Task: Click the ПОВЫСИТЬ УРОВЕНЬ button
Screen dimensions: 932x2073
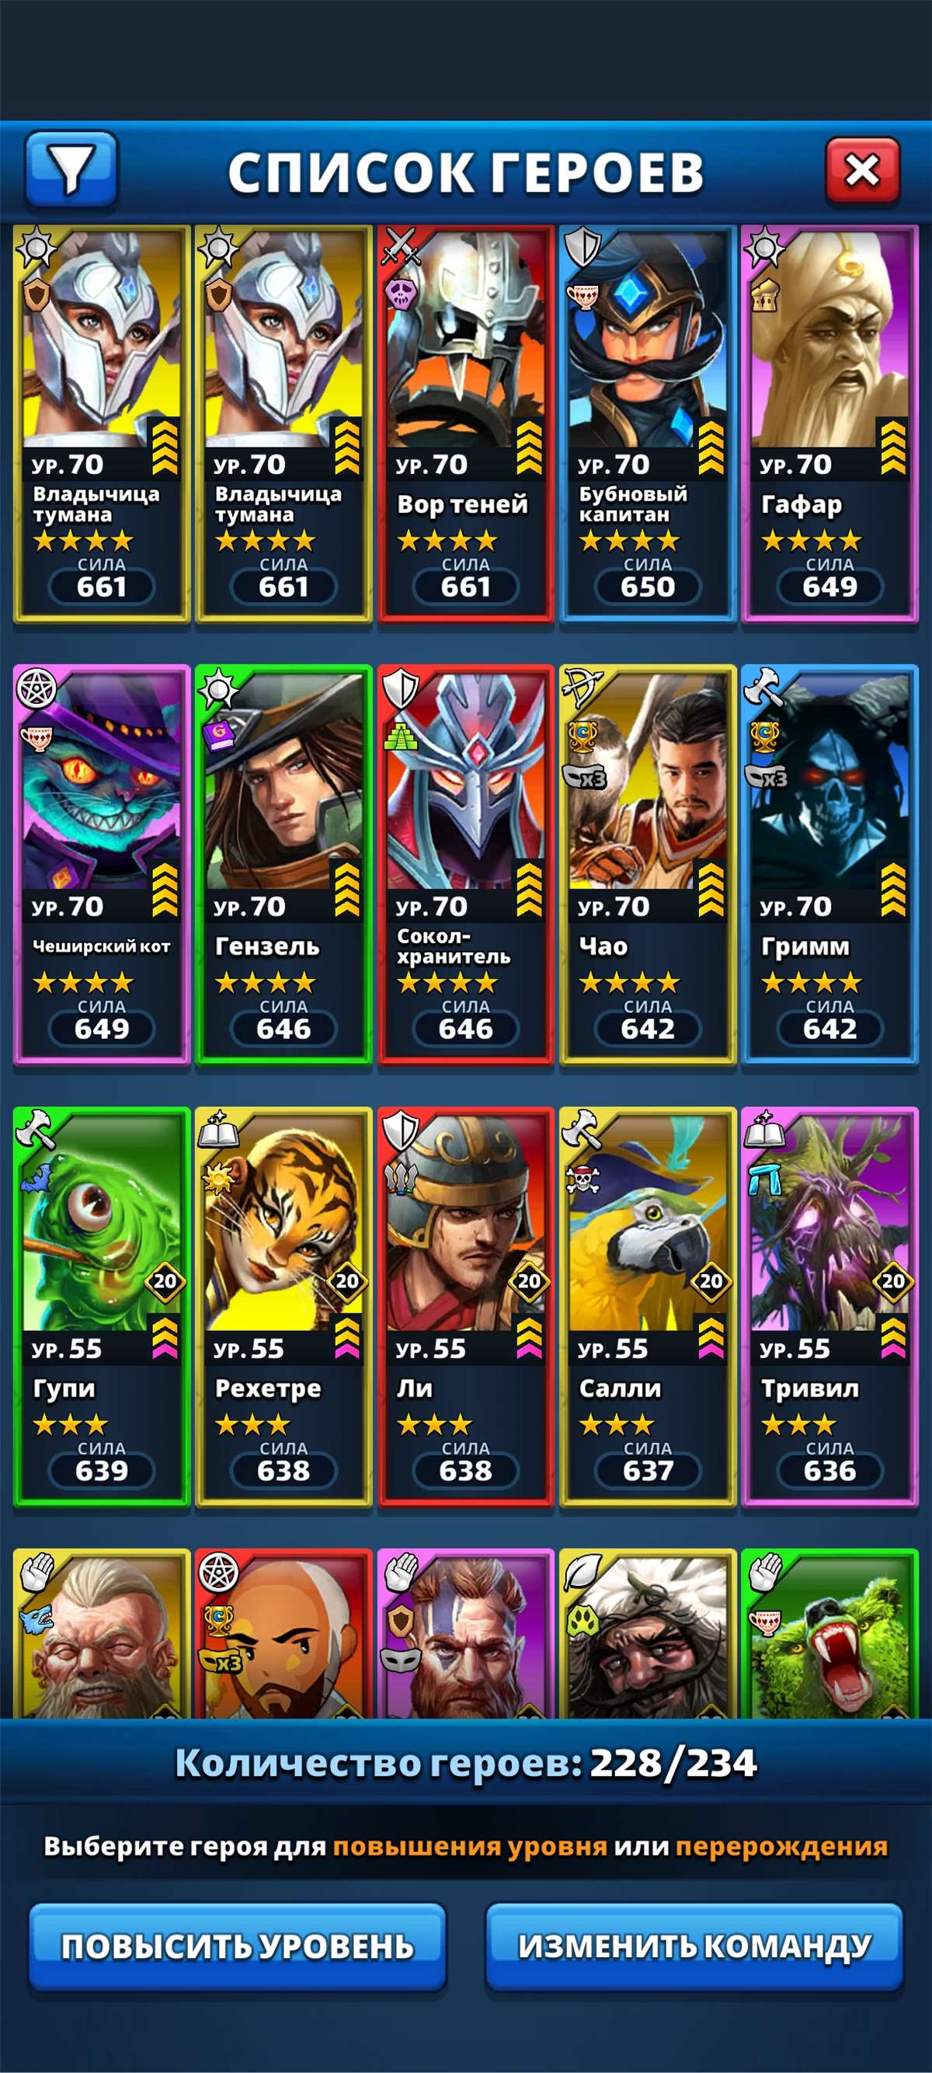Action: click(237, 1947)
